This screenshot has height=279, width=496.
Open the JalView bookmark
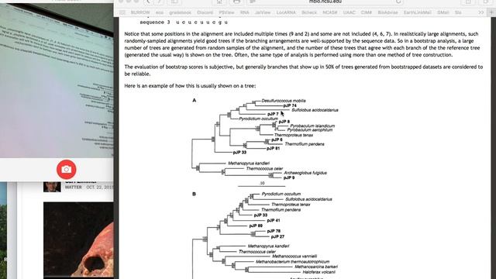point(263,12)
